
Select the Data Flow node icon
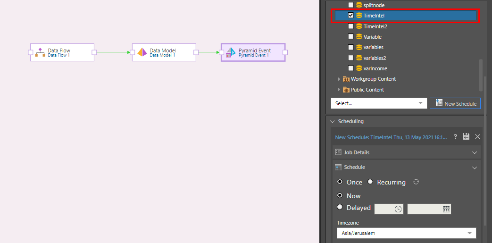pyautogui.click(x=40, y=52)
